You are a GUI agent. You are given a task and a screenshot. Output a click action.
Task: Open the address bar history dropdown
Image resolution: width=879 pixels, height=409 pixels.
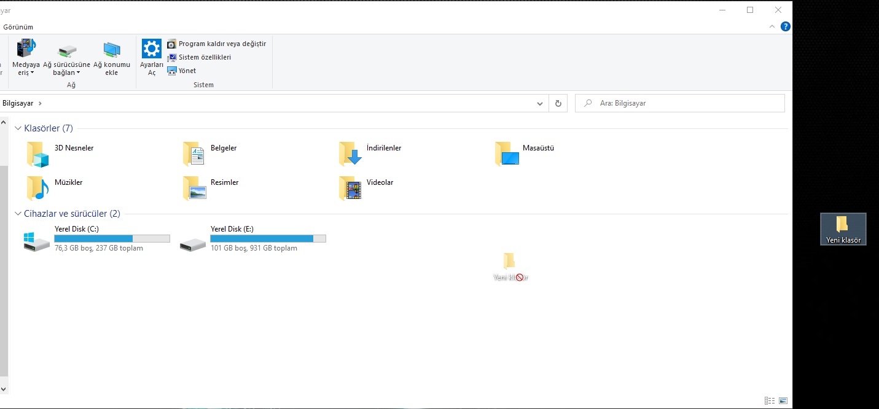pyautogui.click(x=539, y=103)
